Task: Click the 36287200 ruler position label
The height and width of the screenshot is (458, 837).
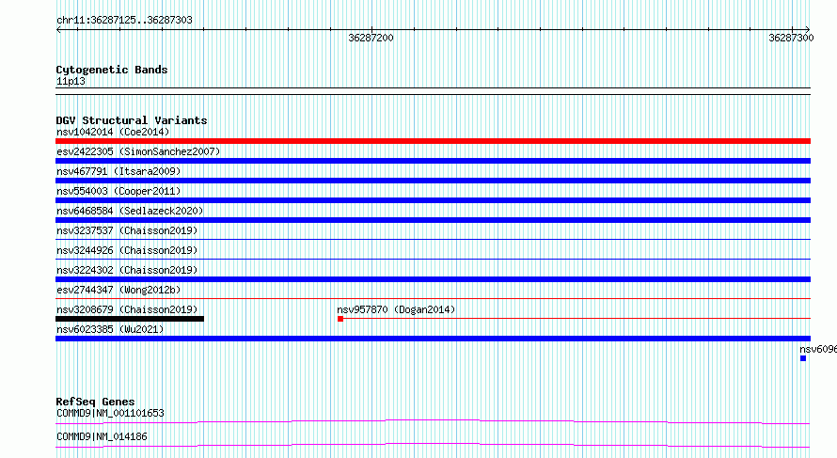Action: click(x=371, y=38)
